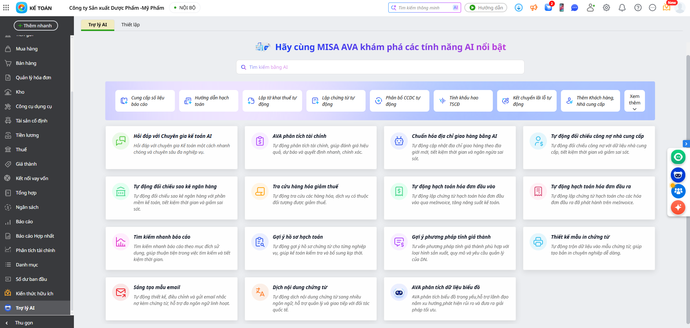Open notifications bell icon
This screenshot has width=690, height=328.
click(622, 8)
